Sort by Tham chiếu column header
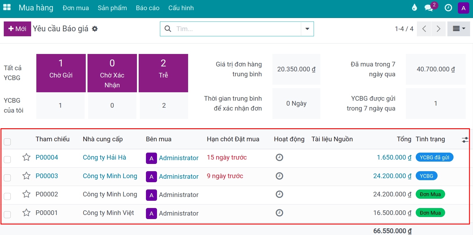This screenshot has height=235, width=473. (53, 139)
